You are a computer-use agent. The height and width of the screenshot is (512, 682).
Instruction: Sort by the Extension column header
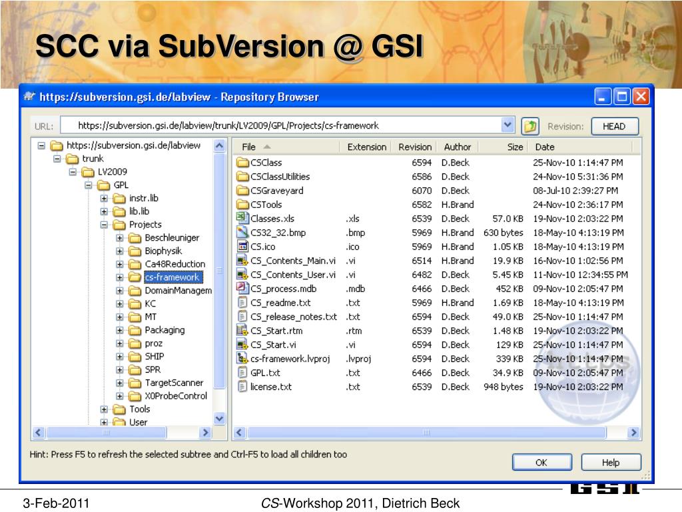click(366, 147)
